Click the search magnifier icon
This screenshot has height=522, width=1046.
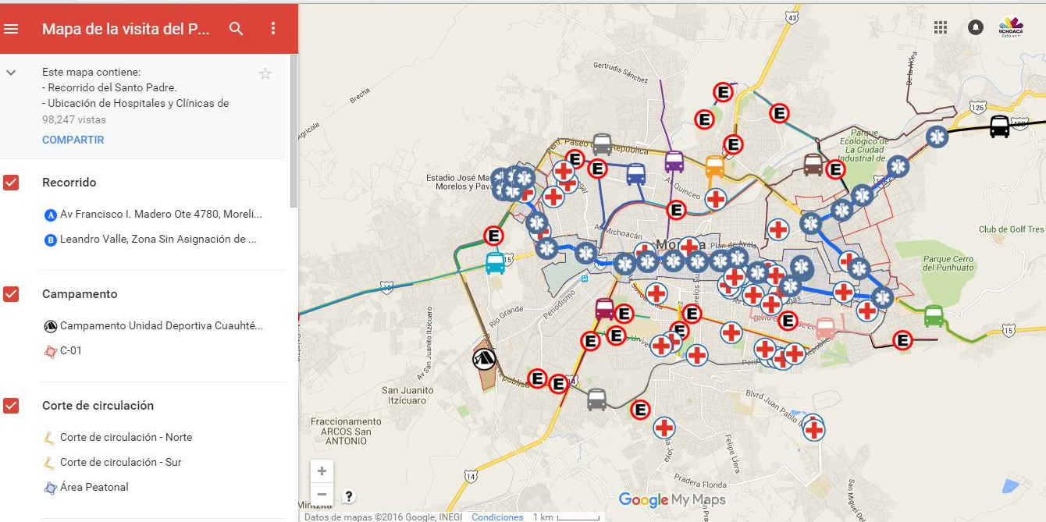pyautogui.click(x=237, y=29)
